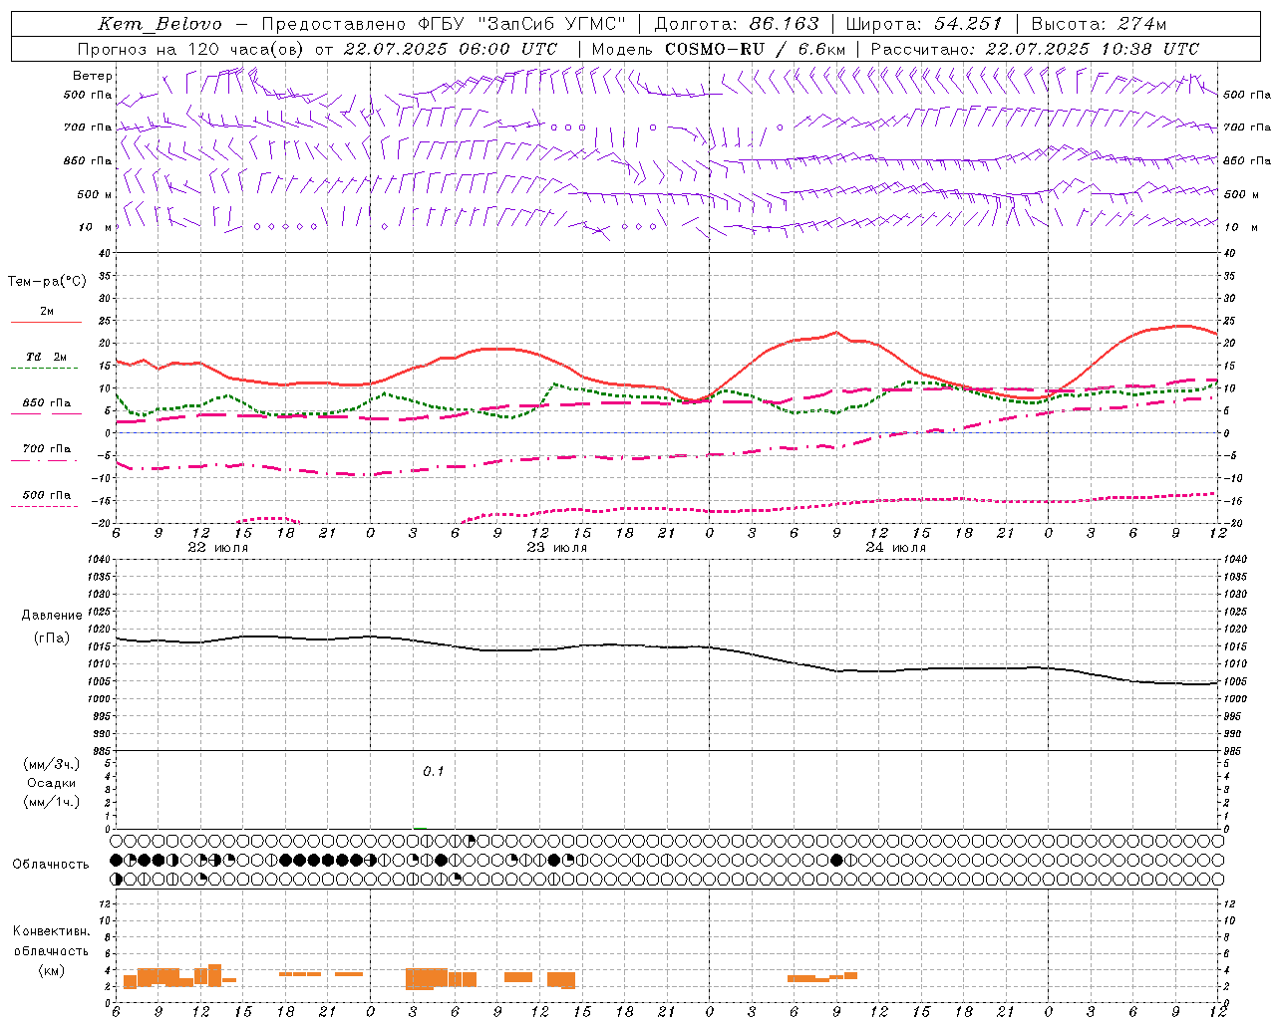Click the Давление pressure section label
This screenshot has height=1020, width=1276.
(x=52, y=616)
